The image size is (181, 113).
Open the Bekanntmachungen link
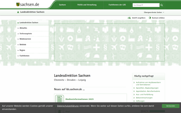coord(144,98)
